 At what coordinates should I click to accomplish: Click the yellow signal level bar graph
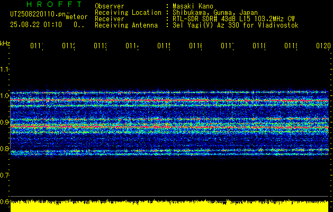point(169,206)
